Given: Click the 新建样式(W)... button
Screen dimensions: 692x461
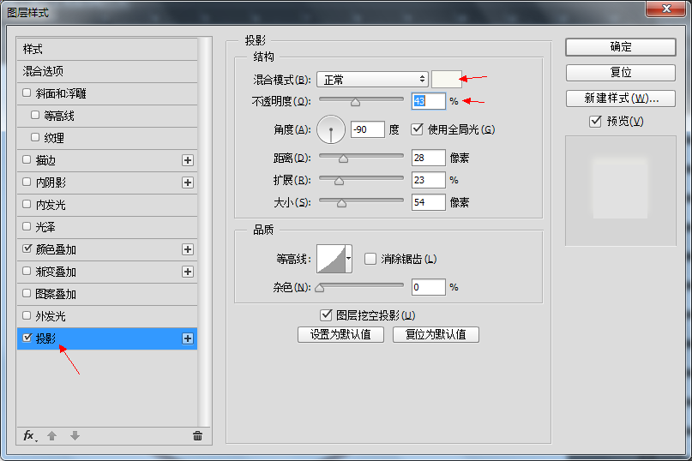Looking at the screenshot, I should click(x=621, y=99).
